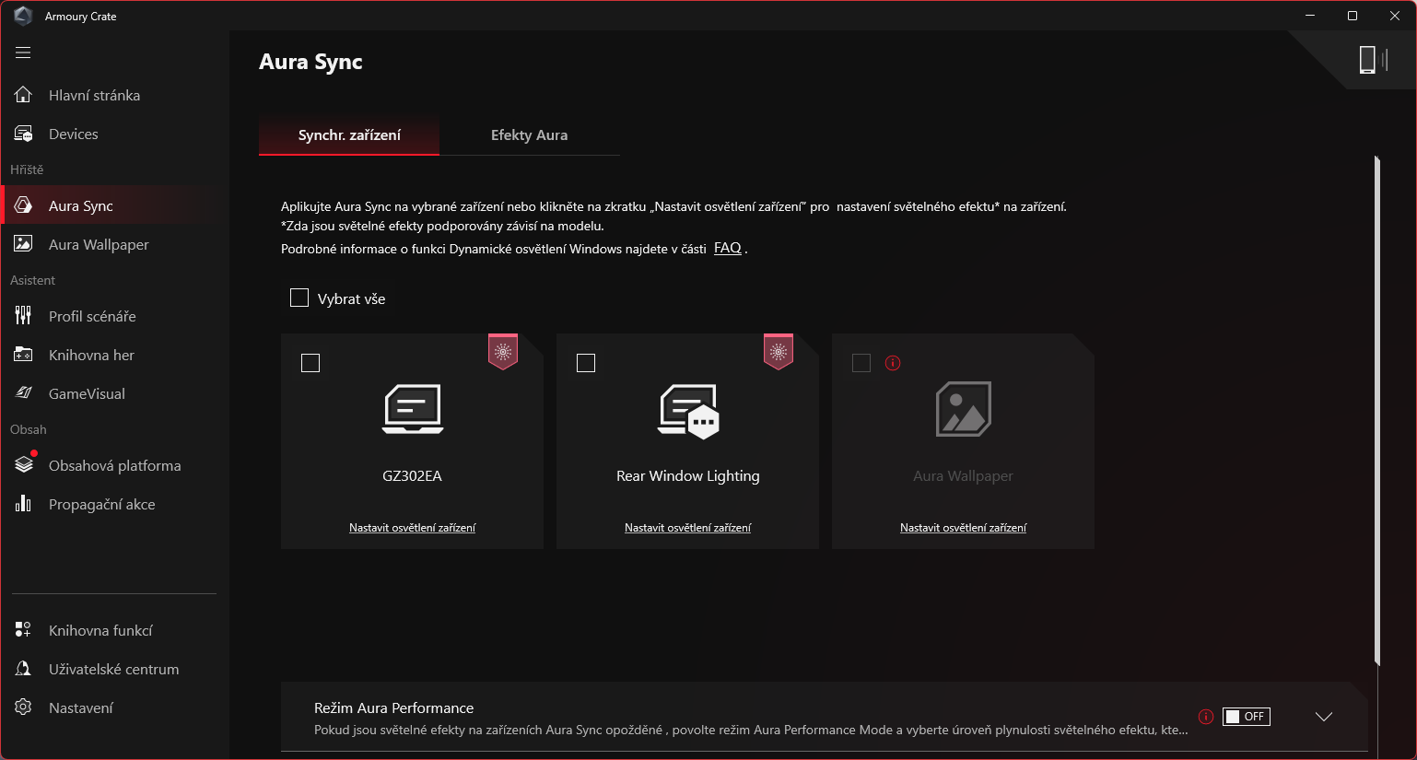Open Devices in the sidebar
The height and width of the screenshot is (760, 1417).
114,134
